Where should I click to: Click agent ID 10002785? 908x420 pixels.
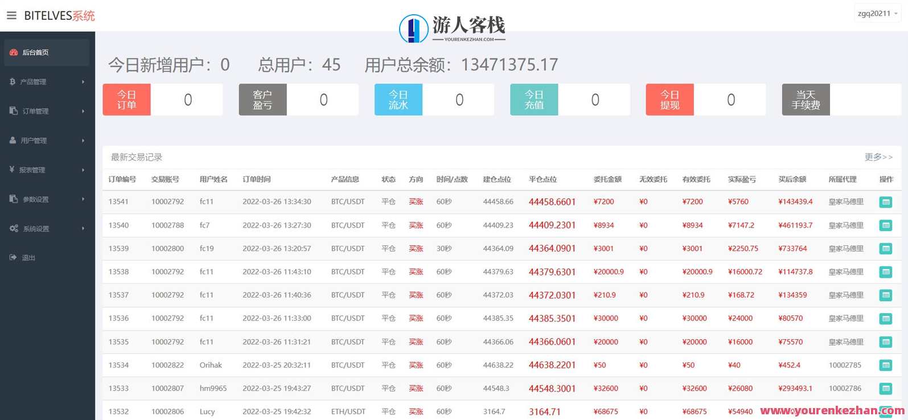pos(845,365)
